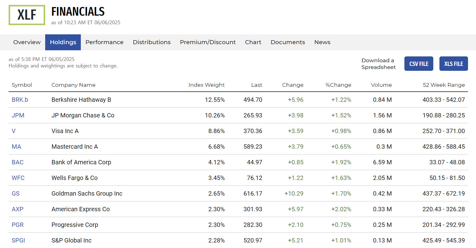This screenshot has height=248, width=476.
Task: Open the AXP symbol link
Action: coord(18,209)
